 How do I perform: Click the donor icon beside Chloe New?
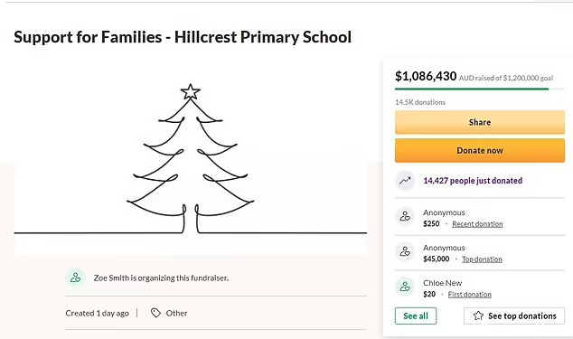pyautogui.click(x=405, y=287)
